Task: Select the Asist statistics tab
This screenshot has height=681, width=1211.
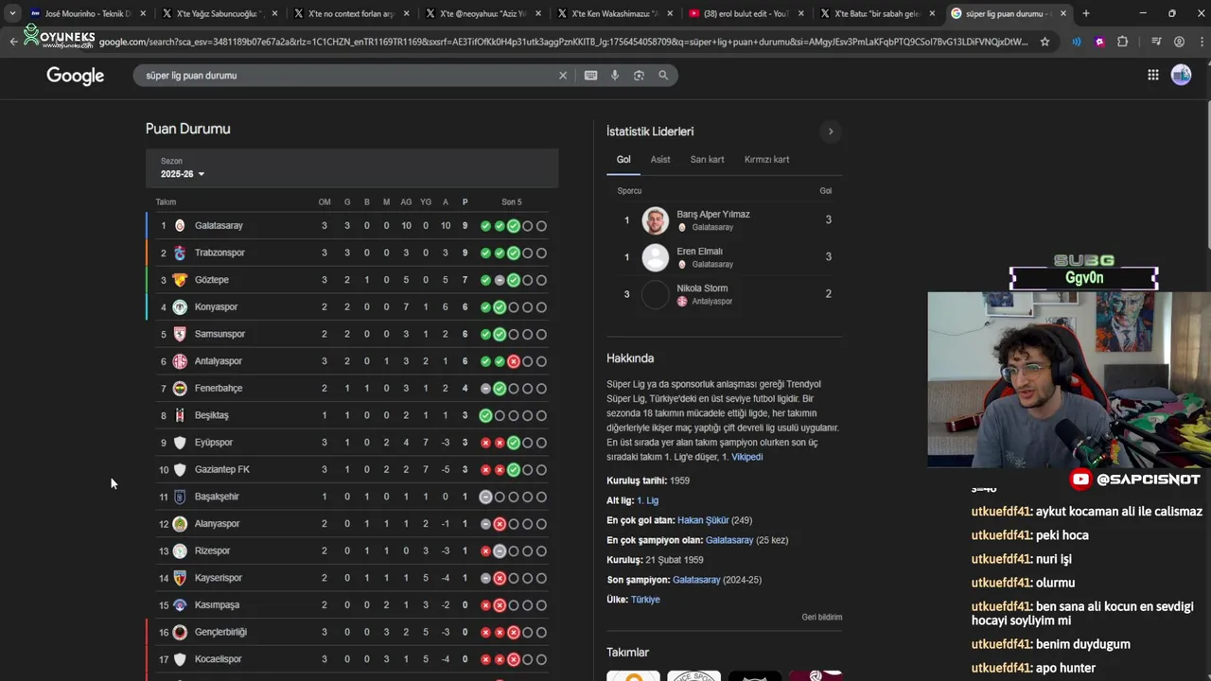Action: pos(660,159)
